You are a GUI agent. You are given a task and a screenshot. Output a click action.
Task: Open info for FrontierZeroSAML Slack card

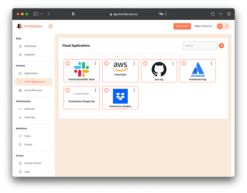pos(68,63)
